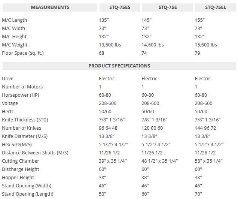The height and width of the screenshot is (199, 238).
Task: Click the STQ-75EL column header
Action: (215, 7)
